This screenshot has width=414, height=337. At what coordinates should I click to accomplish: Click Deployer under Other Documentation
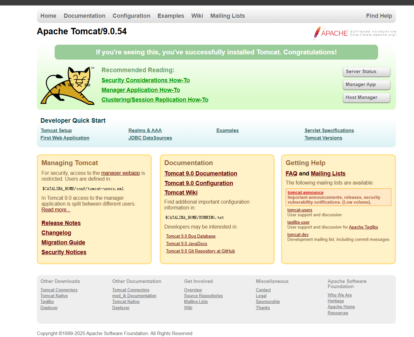point(121,308)
